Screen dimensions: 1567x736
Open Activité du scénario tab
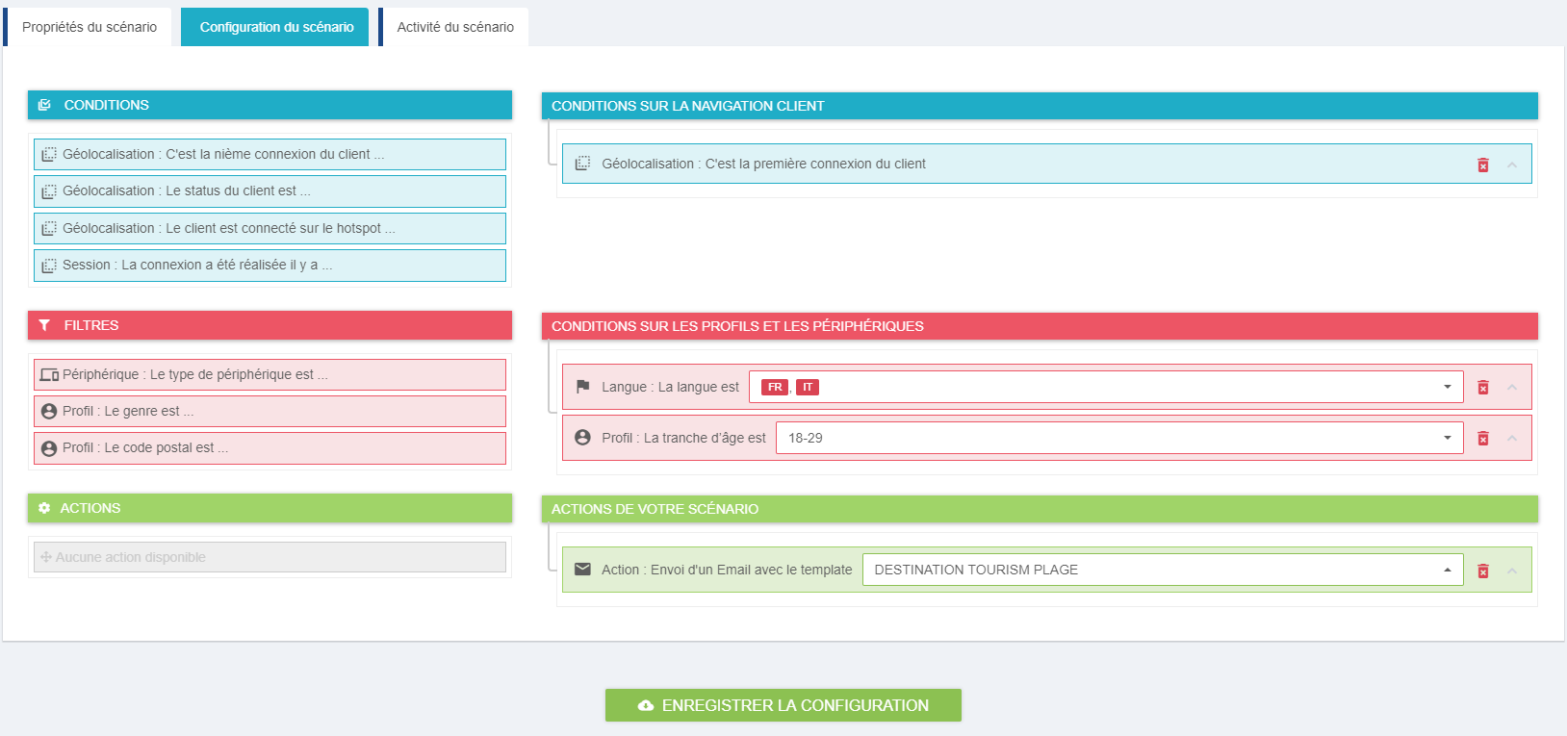(x=454, y=27)
